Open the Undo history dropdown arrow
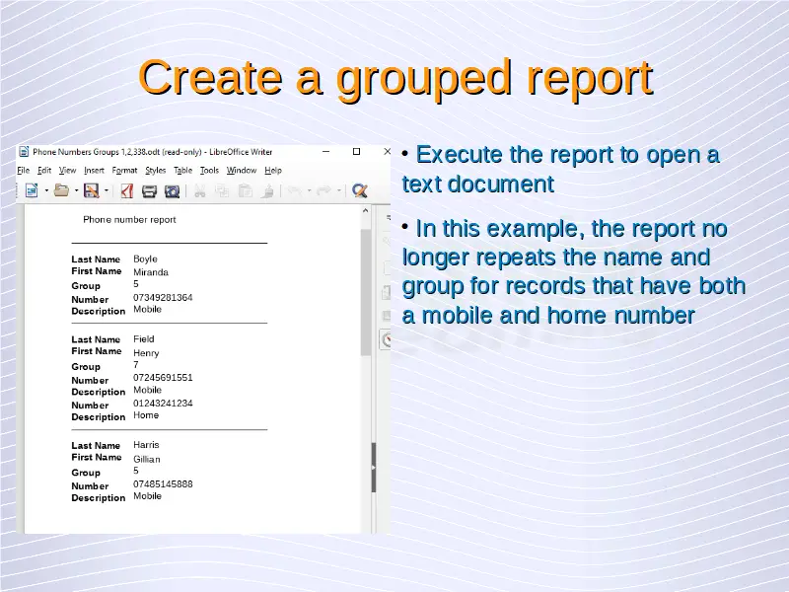 (309, 190)
